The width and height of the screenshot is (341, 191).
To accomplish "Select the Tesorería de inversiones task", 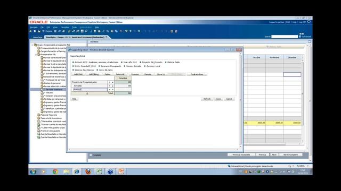I will pos(51,118).
